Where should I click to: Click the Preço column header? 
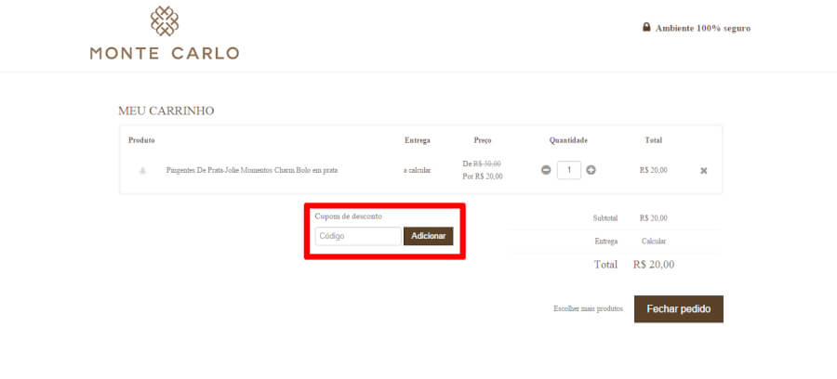482,140
